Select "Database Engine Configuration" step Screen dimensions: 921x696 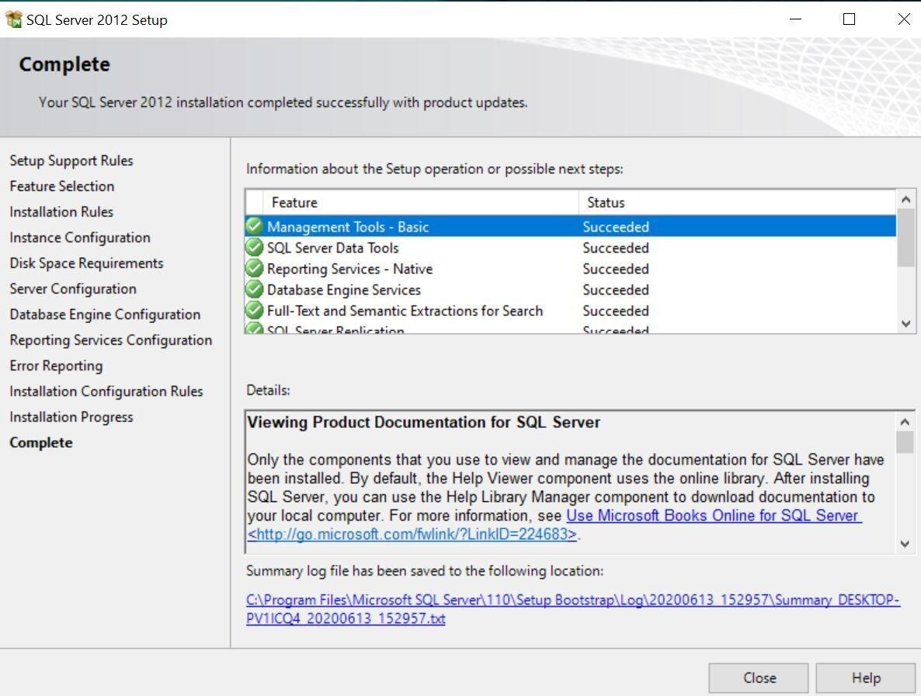pos(105,315)
